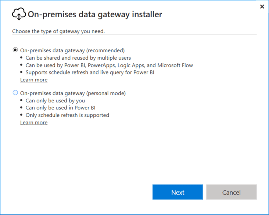Click "Can only be used by you" text

[55, 101]
